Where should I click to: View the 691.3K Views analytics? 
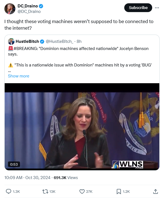[x=66, y=178]
